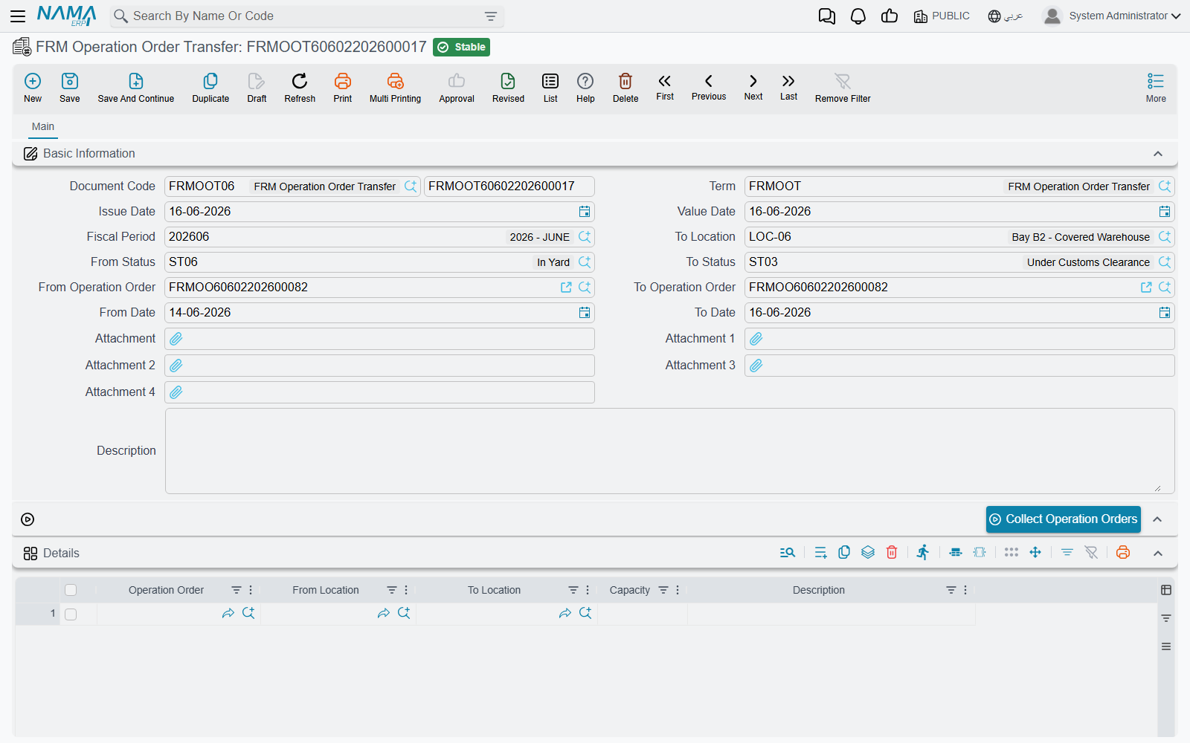Go to the First record
The height and width of the screenshot is (743, 1190).
tap(665, 87)
